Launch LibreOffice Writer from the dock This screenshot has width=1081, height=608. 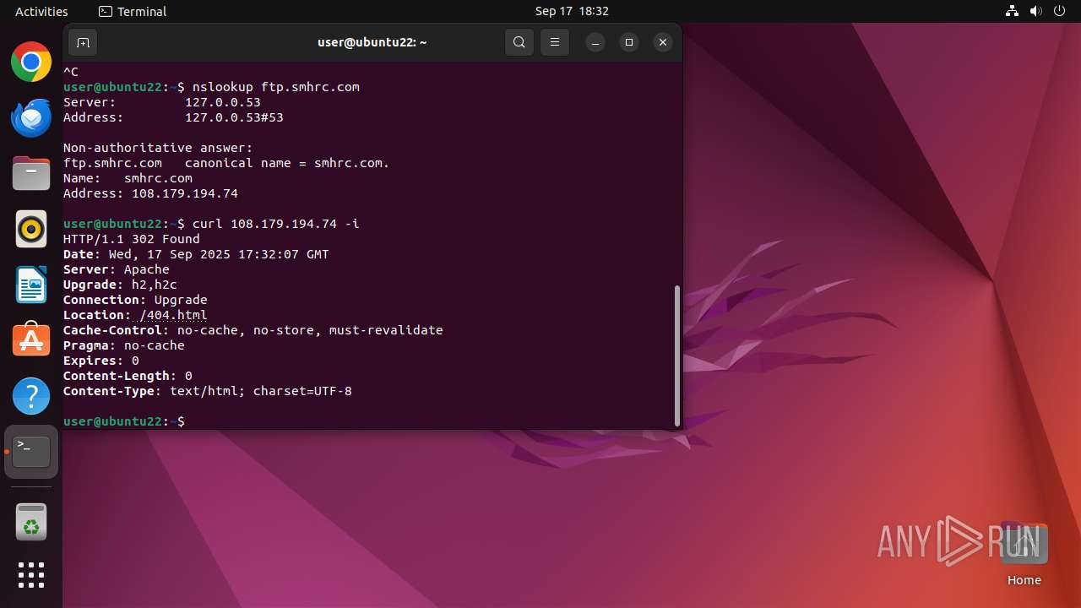31,285
